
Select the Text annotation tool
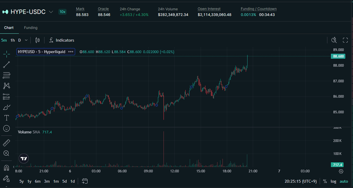(x=7, y=118)
